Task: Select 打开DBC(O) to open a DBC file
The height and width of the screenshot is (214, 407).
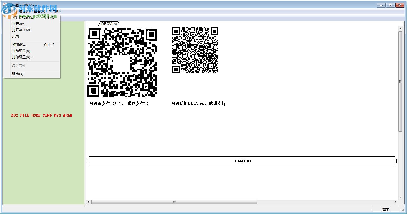Action: pyautogui.click(x=23, y=17)
